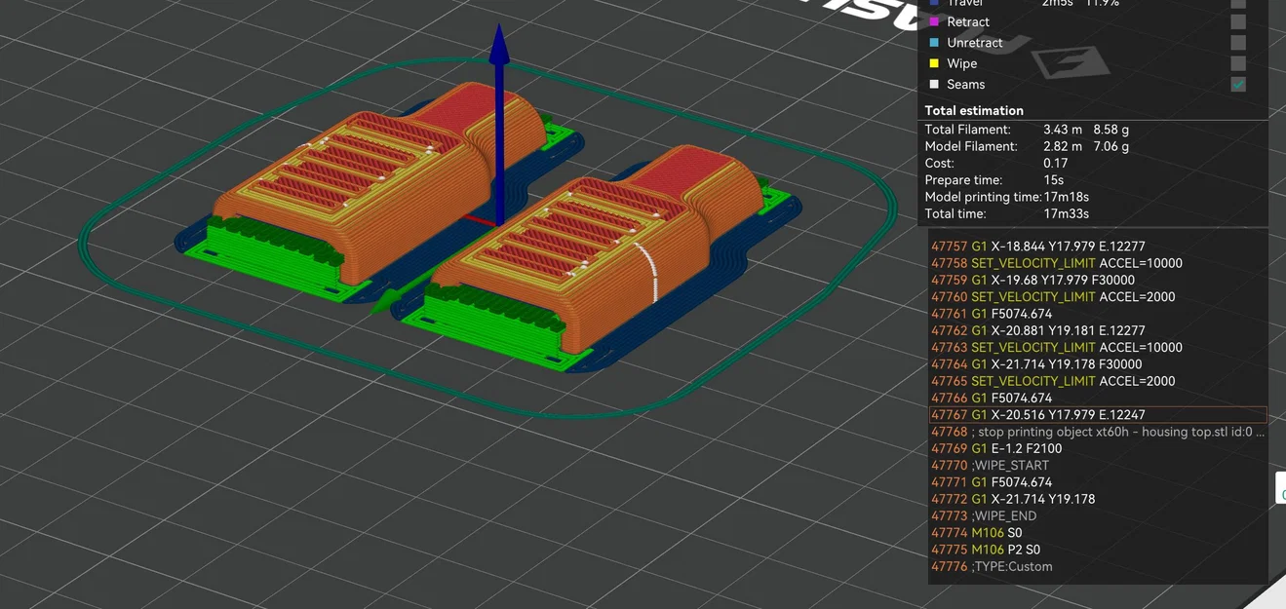Viewport: 1286px width, 609px height.
Task: Click the cyan Unretract color swatch
Action: 934,43
